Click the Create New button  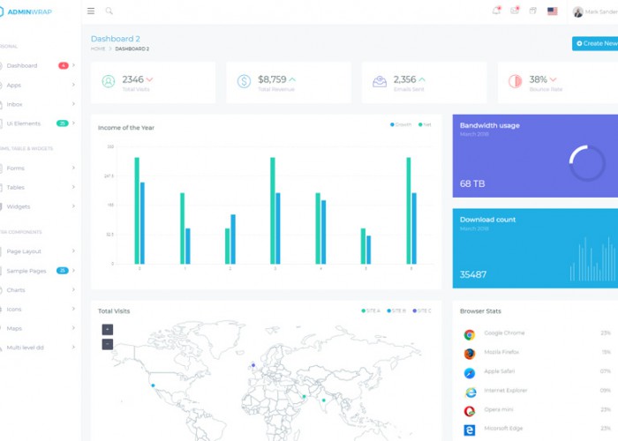(x=595, y=43)
